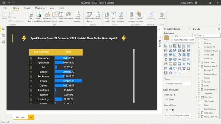Expand the Accessories row

point(31,58)
